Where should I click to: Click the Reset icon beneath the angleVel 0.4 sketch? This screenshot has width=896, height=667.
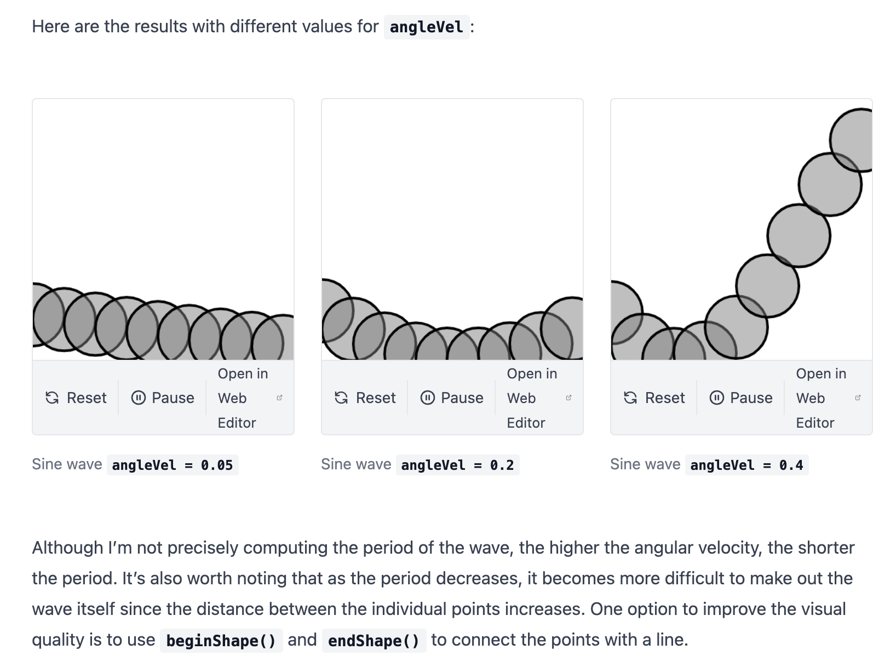pos(630,398)
